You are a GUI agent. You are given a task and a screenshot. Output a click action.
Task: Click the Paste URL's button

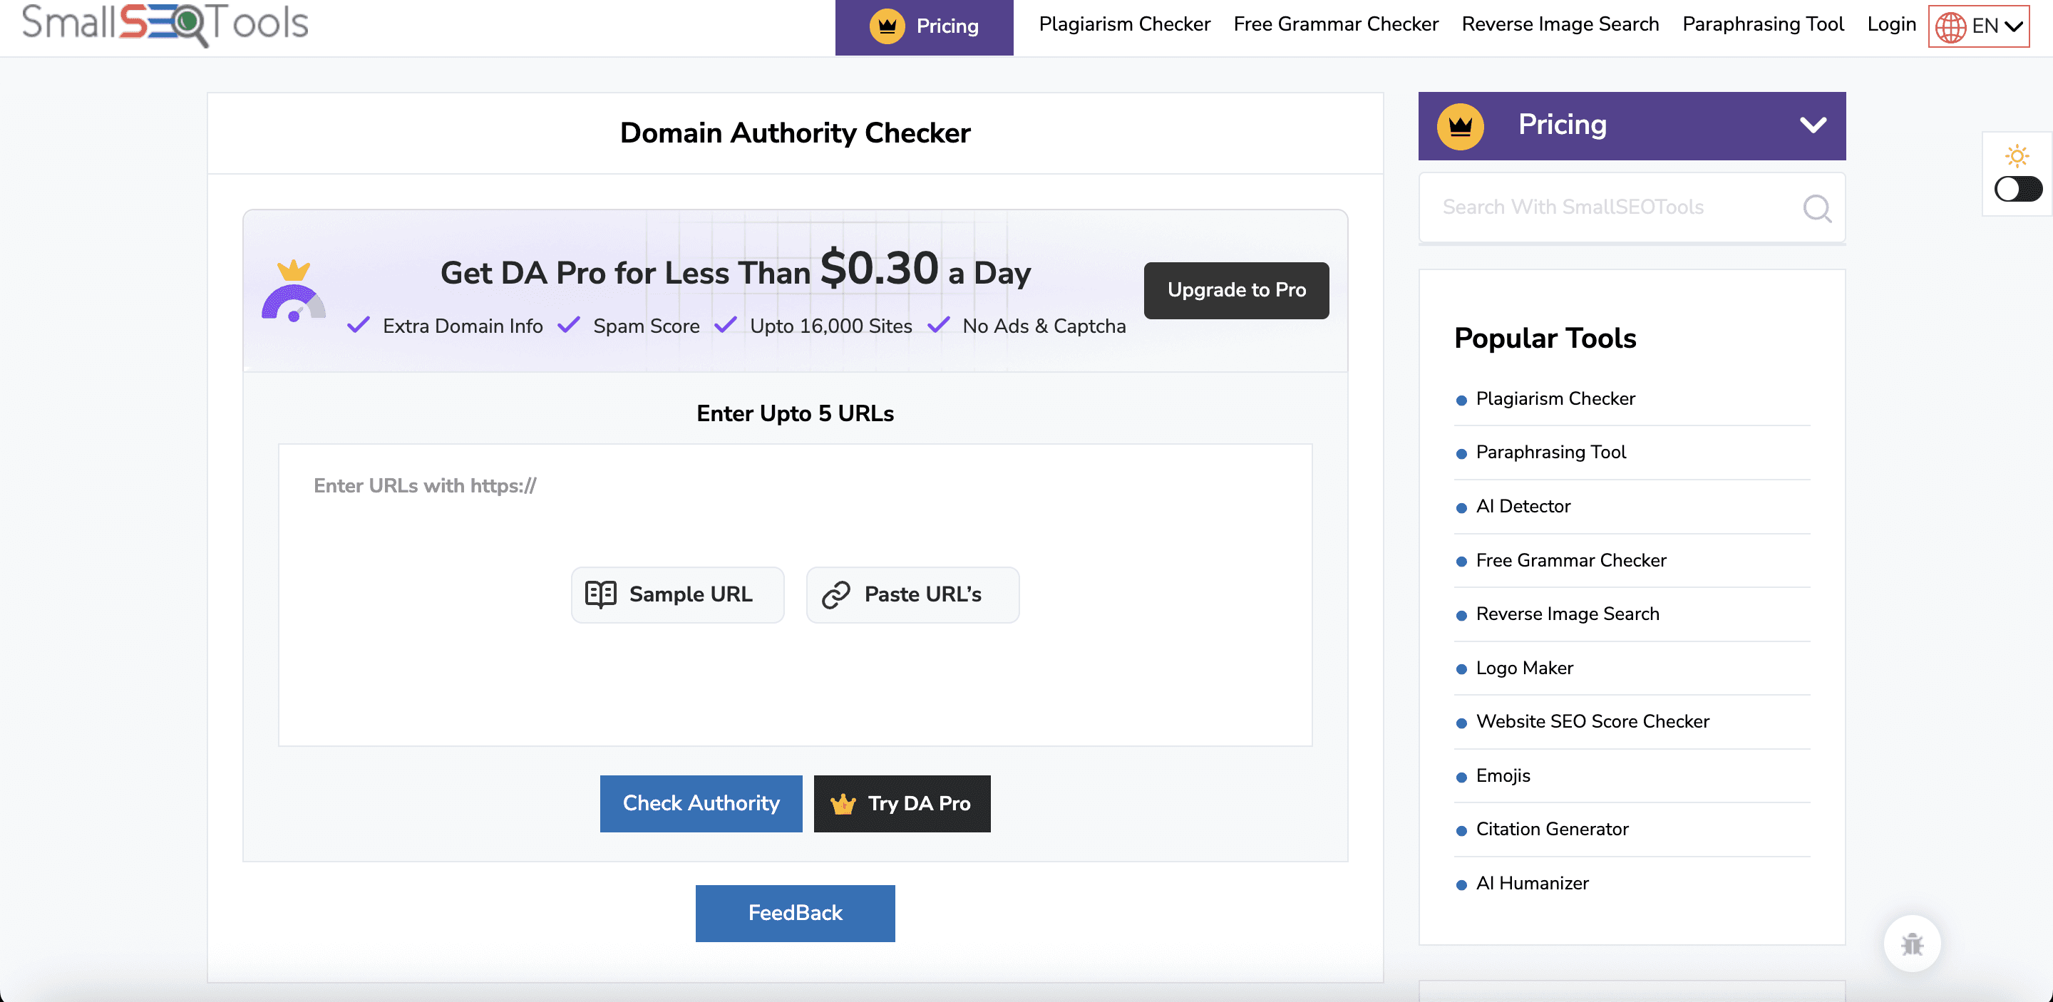pyautogui.click(x=912, y=594)
